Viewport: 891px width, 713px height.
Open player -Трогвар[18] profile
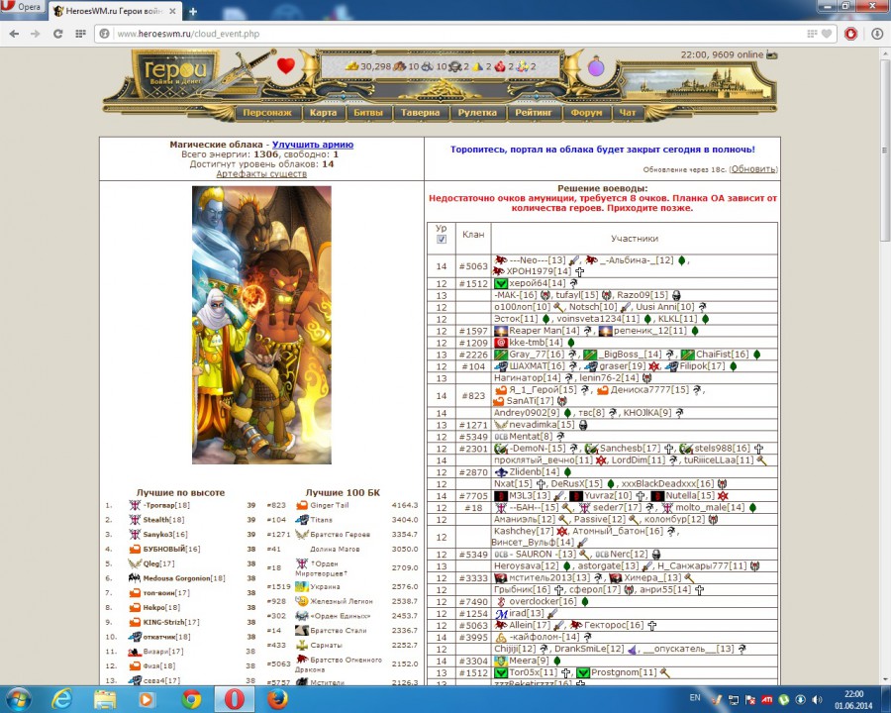pyautogui.click(x=166, y=505)
